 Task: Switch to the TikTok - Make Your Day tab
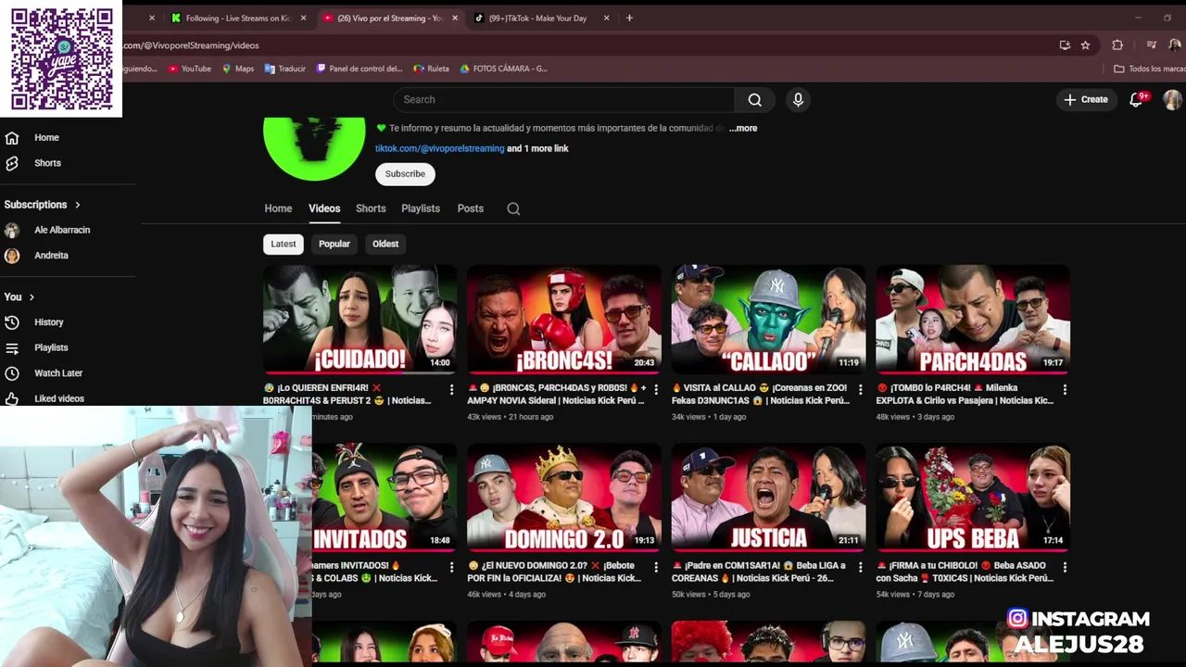(537, 19)
